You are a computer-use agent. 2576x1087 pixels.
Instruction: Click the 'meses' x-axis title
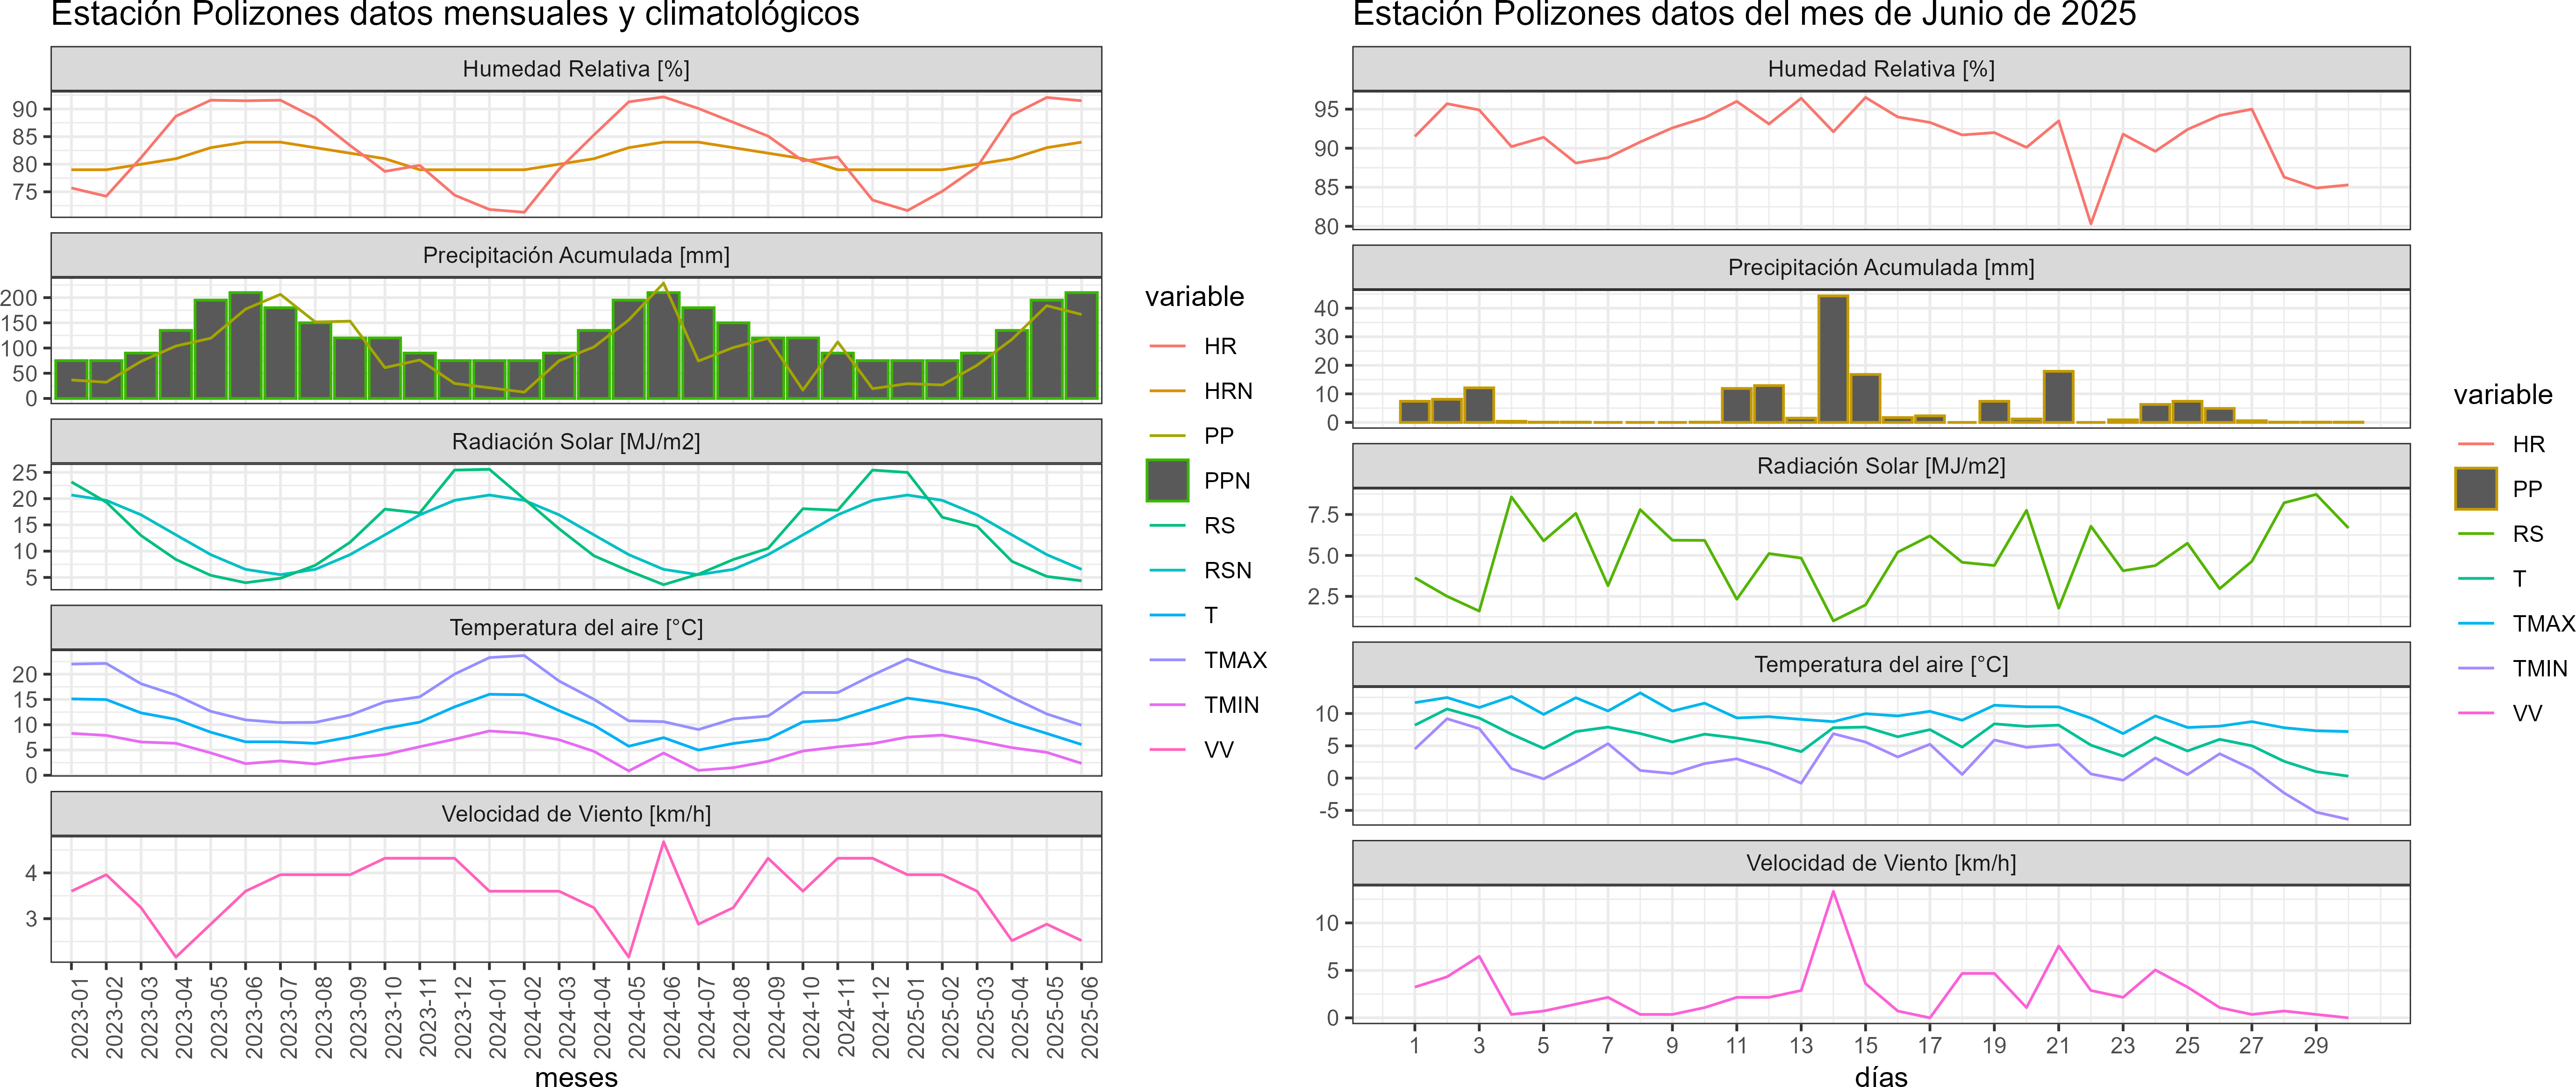click(576, 1077)
